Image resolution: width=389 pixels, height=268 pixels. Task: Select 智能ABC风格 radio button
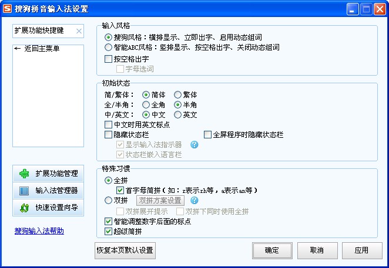click(108, 48)
